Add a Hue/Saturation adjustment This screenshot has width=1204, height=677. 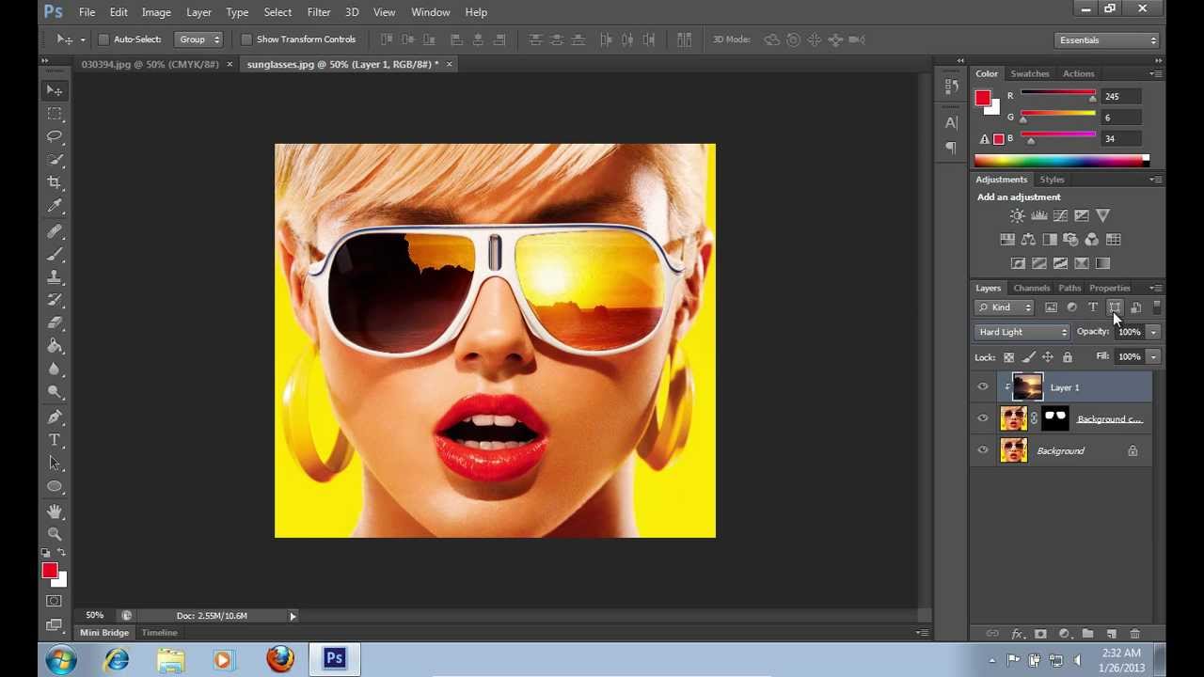[x=1007, y=240]
